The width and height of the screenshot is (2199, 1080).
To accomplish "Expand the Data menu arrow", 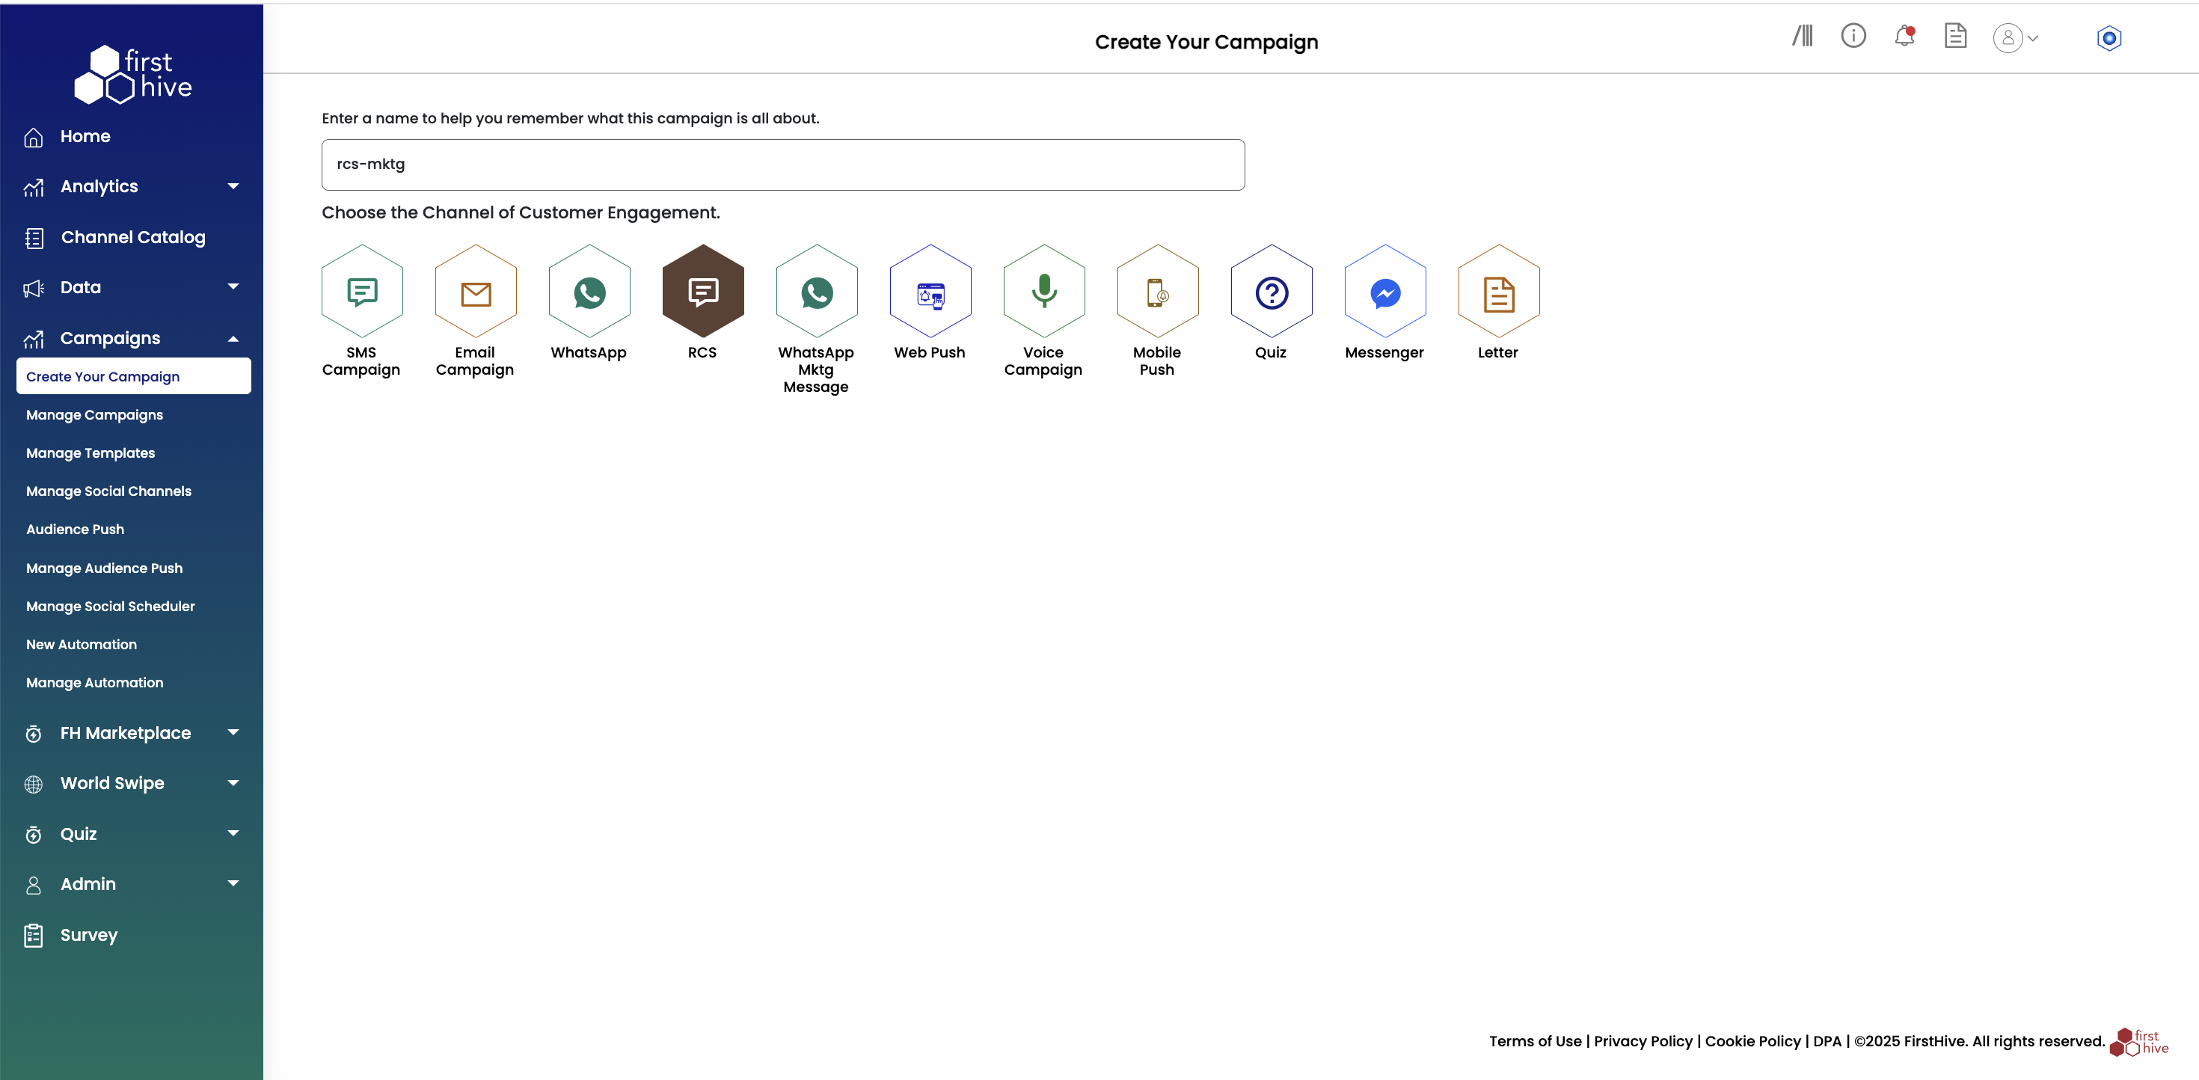I will click(x=233, y=287).
